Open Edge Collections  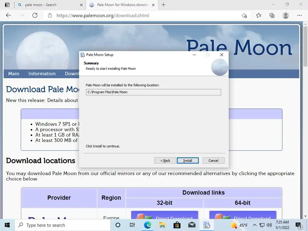click(x=272, y=15)
